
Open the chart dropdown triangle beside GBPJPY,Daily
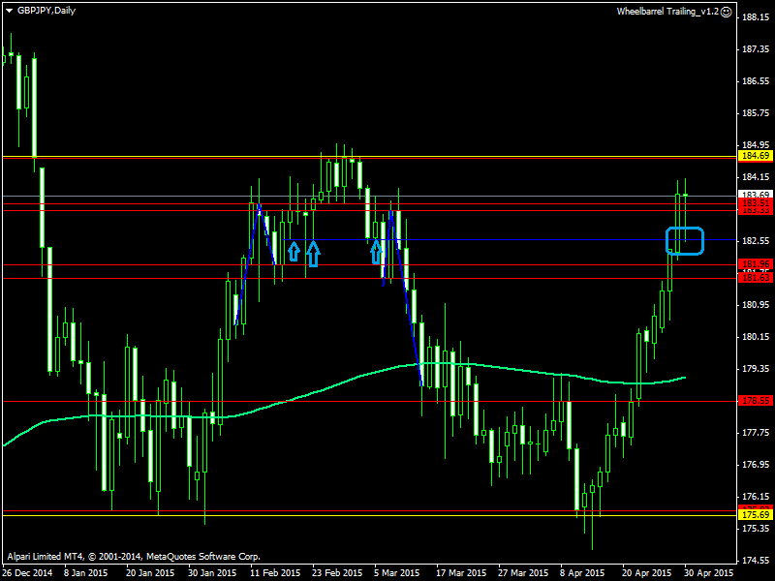click(9, 11)
